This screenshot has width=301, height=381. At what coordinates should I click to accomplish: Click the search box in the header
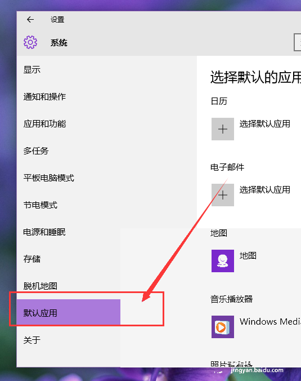298,42
